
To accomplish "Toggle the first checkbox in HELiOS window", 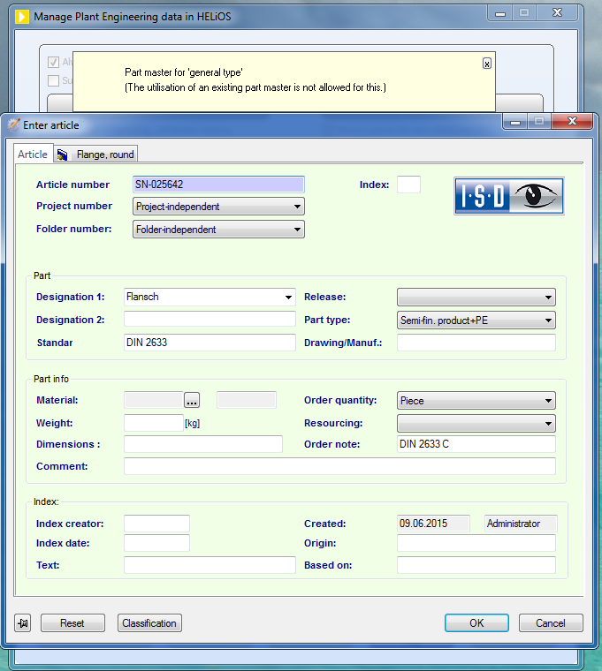I will [x=54, y=63].
